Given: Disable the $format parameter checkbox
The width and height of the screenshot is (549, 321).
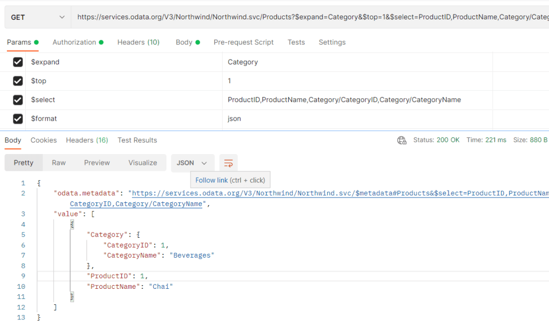Looking at the screenshot, I should [x=18, y=119].
